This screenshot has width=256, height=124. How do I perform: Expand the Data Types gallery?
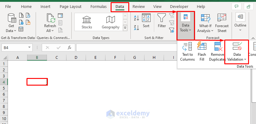pos(125,28)
